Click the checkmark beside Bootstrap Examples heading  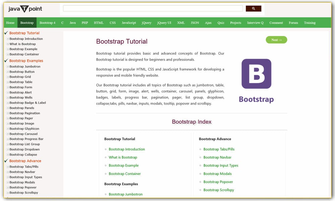point(6,61)
